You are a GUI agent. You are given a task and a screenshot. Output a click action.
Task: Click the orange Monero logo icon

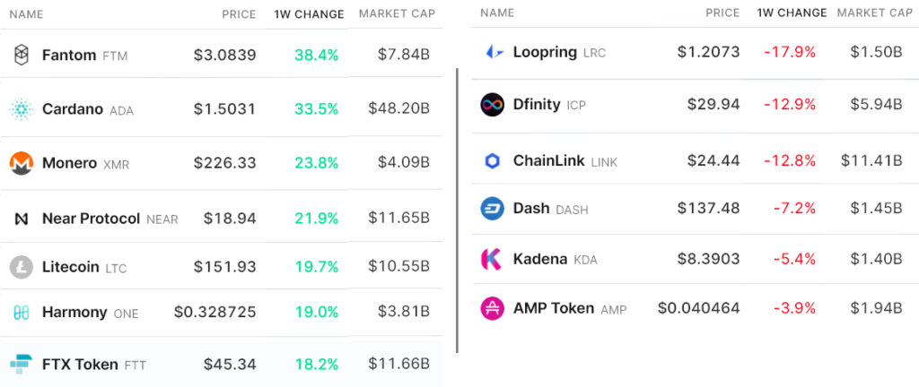point(21,163)
